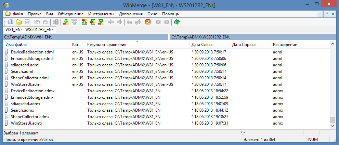Click the scrollbar up arrow
339x145 pixels.
pos(333,44)
